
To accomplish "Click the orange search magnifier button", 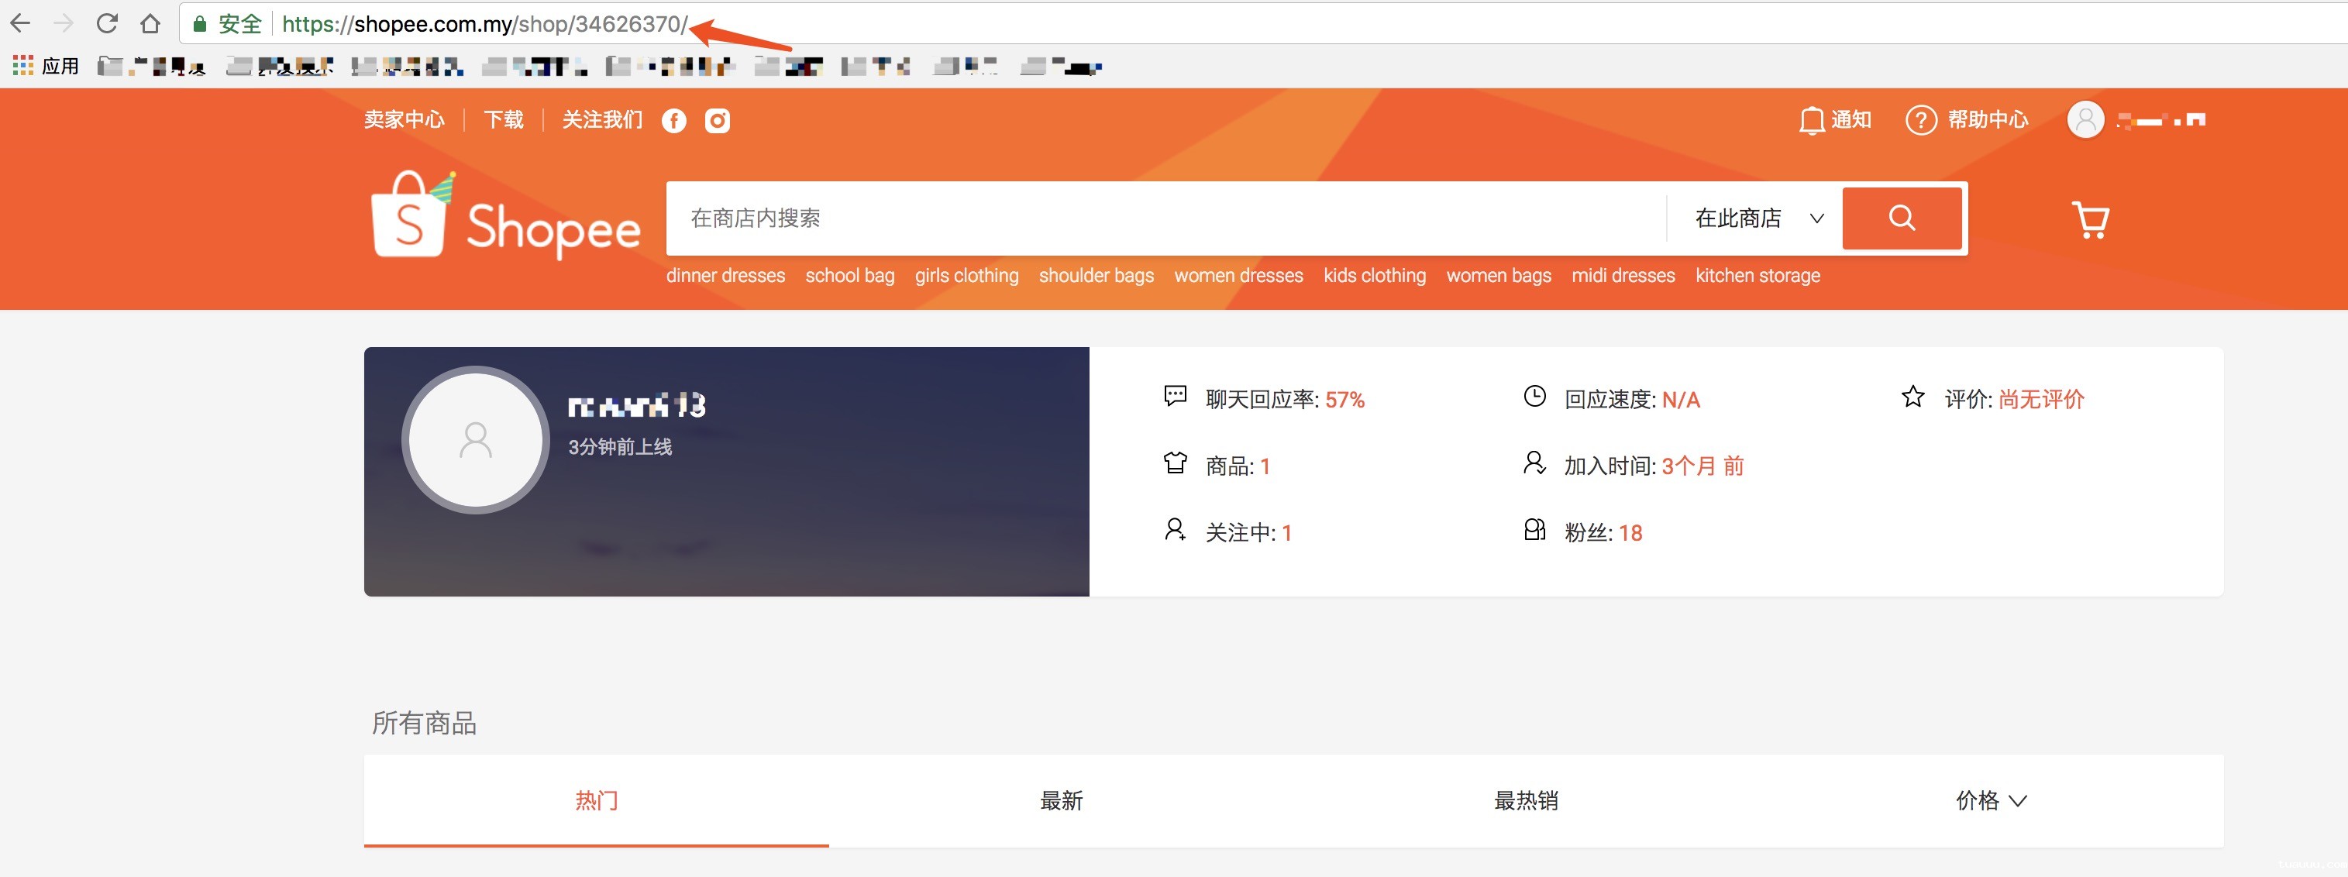I will [x=1902, y=218].
